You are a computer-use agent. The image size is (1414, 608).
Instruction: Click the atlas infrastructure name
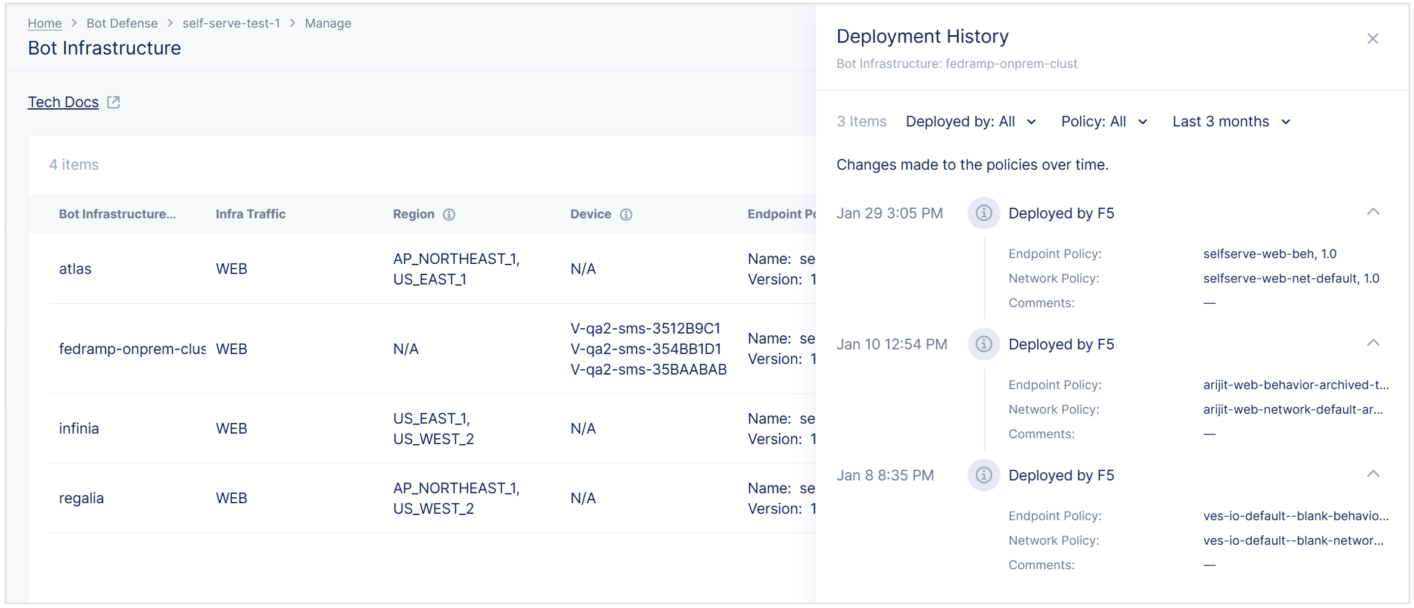(75, 268)
